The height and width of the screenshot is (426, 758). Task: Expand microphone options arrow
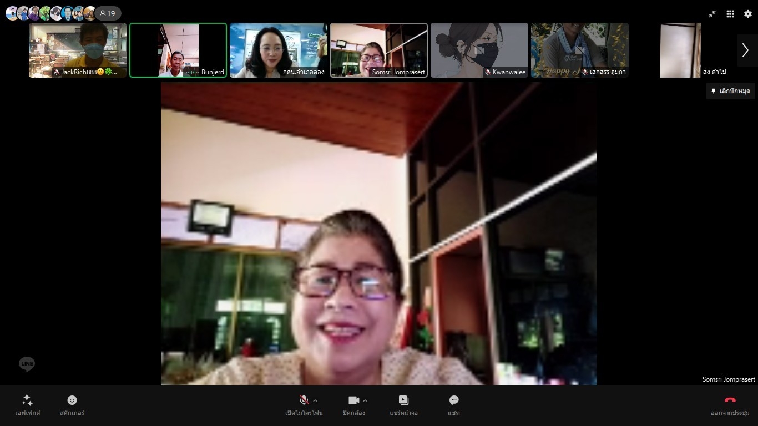tap(315, 400)
